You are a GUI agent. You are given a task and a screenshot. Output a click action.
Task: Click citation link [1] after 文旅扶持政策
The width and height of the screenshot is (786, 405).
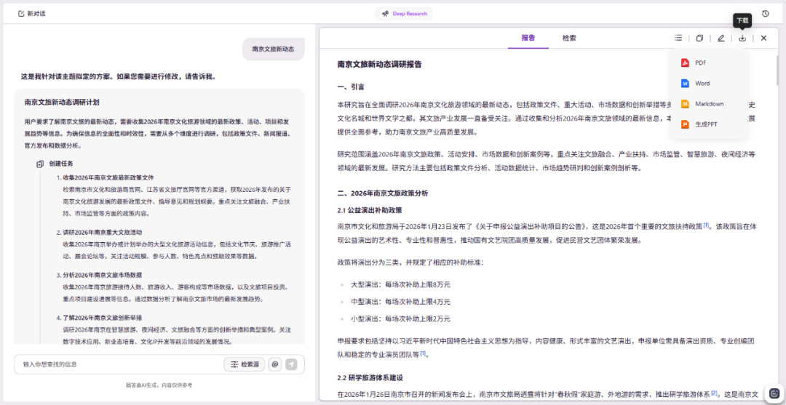click(706, 225)
